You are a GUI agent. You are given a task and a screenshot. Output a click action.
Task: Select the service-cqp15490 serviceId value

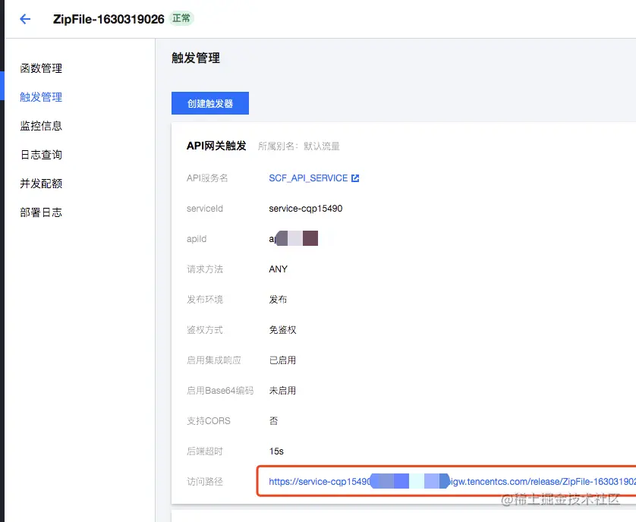(305, 209)
